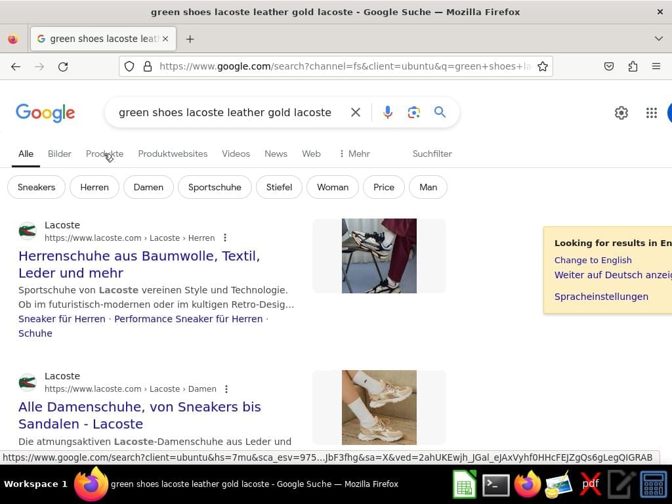The height and width of the screenshot is (504, 672).
Task: Open the Firefox extensions puzzle icon
Action: click(x=633, y=66)
